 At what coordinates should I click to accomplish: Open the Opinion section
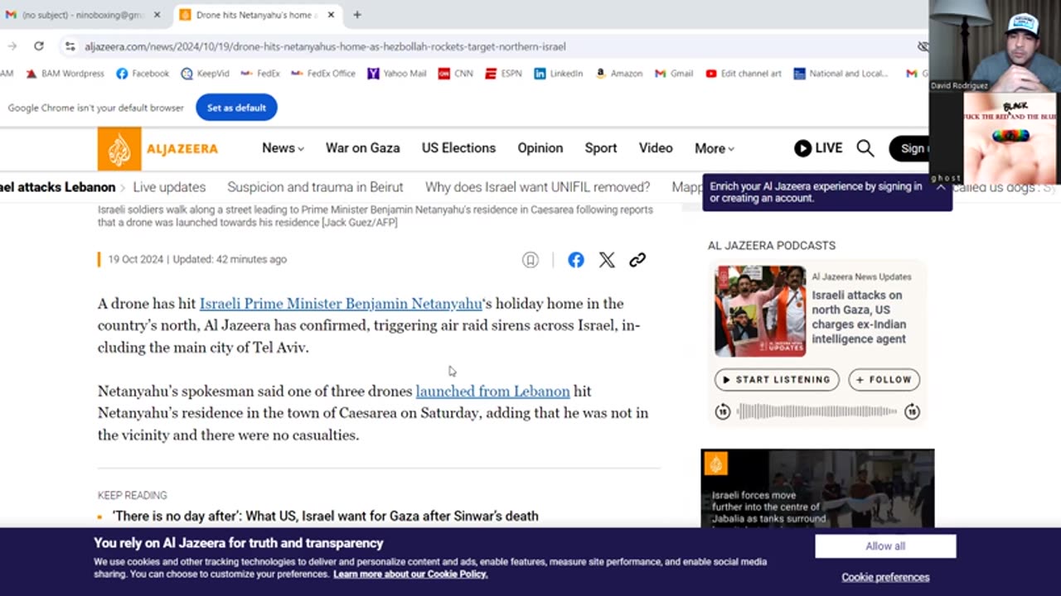point(540,148)
